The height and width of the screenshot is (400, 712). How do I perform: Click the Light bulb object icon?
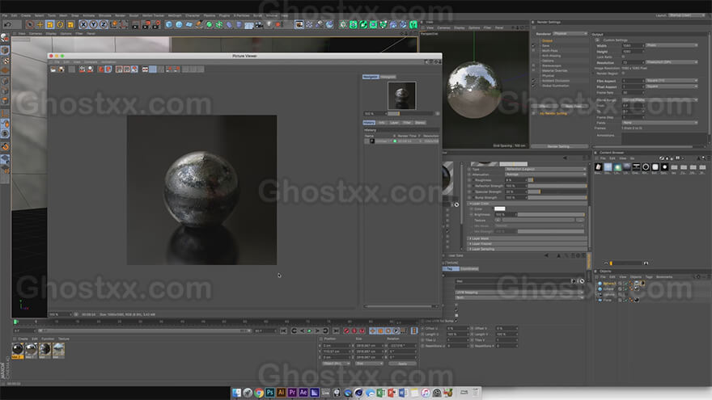(269, 24)
